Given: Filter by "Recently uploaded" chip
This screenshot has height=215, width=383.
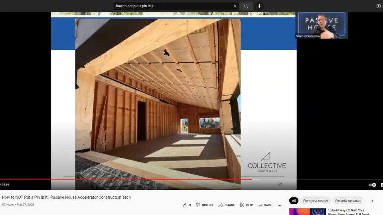Looking at the screenshot, I should tap(348, 201).
